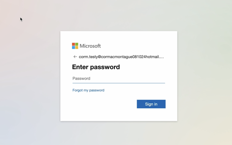
Task: Open the "Forgot my password" link
Action: [88, 90]
